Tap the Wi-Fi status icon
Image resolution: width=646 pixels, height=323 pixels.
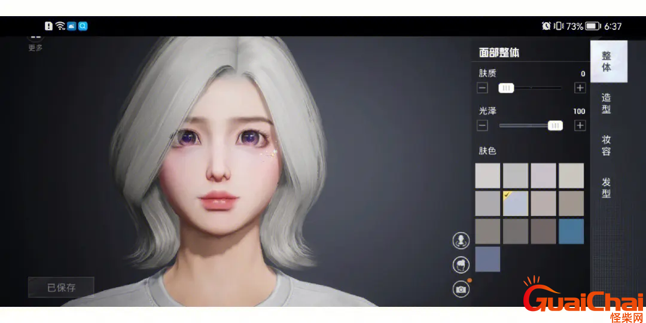click(x=60, y=26)
